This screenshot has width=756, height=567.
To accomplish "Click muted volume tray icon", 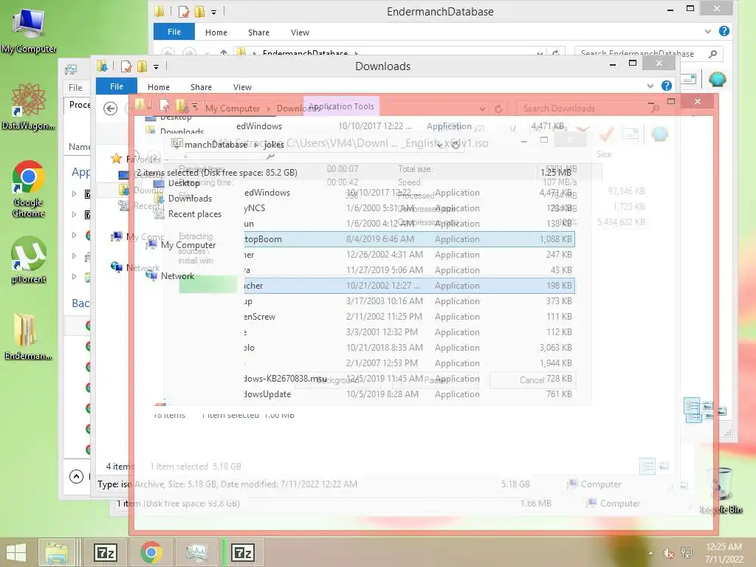I will click(668, 553).
